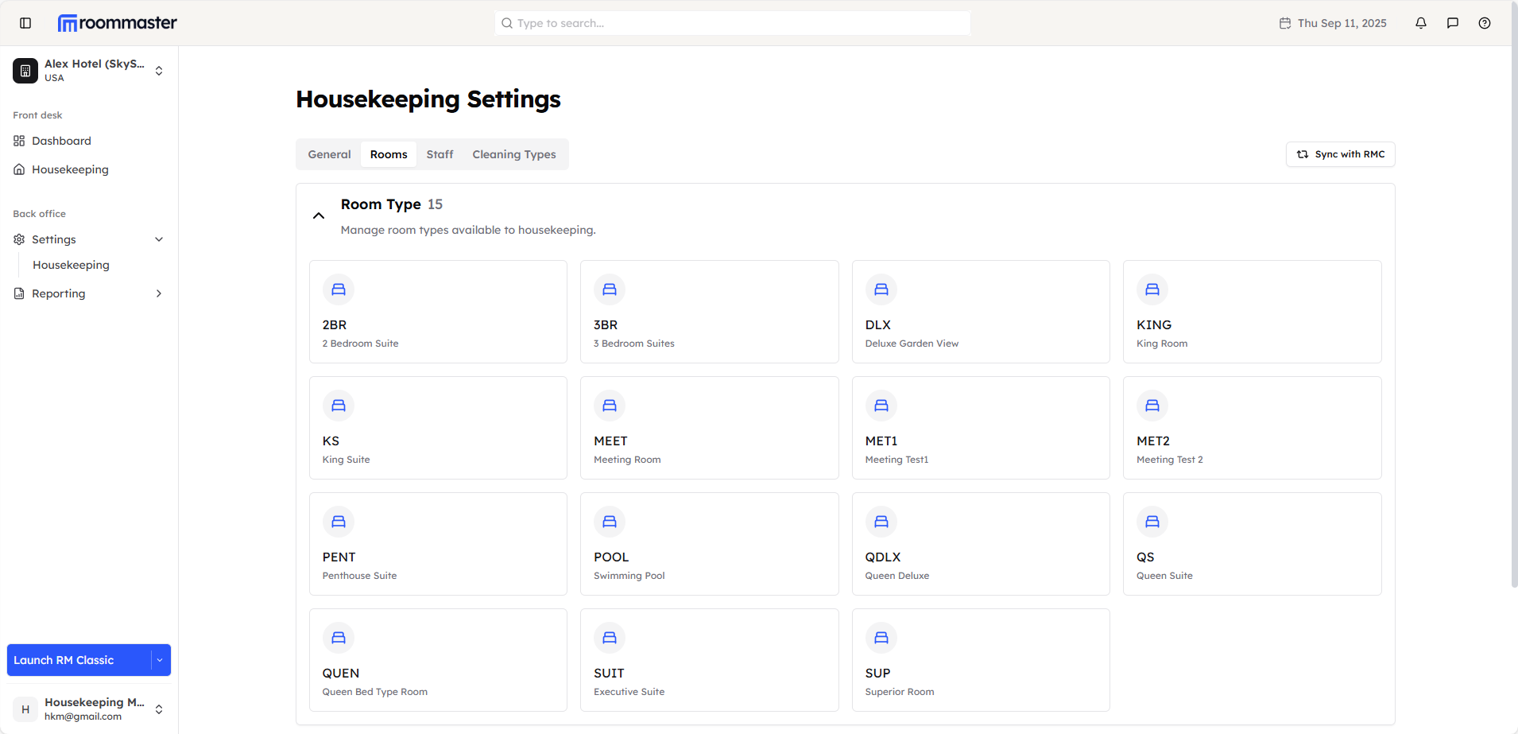
Task: Click the search input field
Action: tap(732, 23)
